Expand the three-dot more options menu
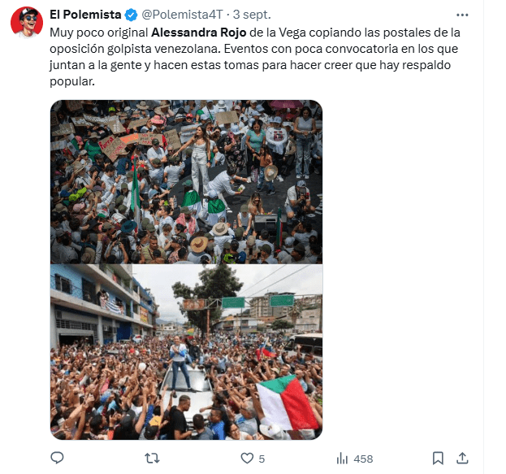 click(x=462, y=15)
